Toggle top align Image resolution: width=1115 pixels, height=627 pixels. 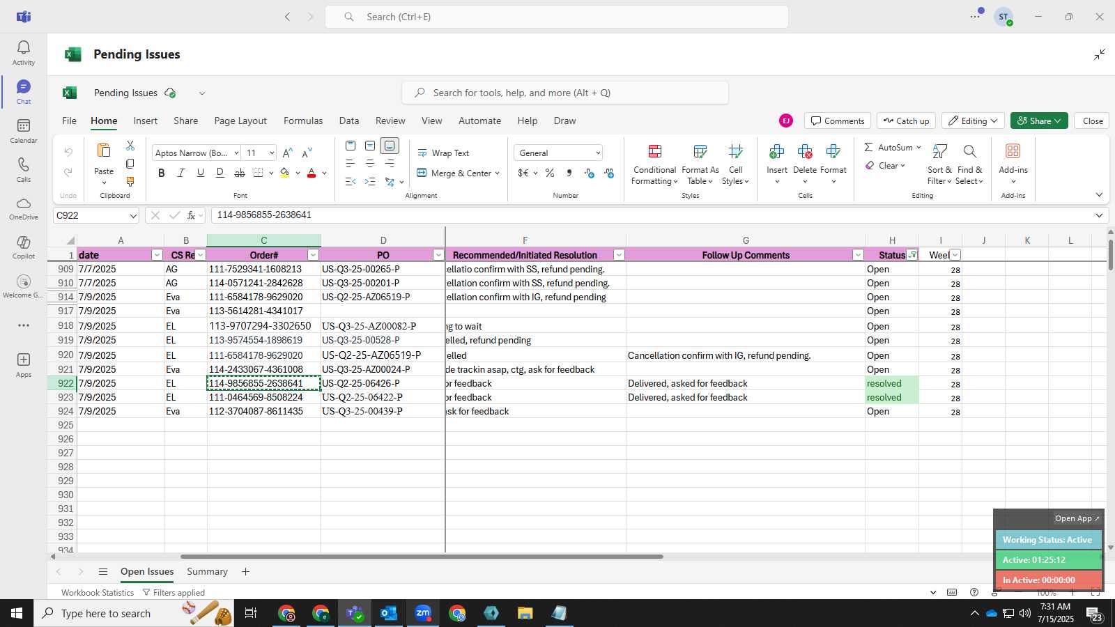pyautogui.click(x=351, y=146)
